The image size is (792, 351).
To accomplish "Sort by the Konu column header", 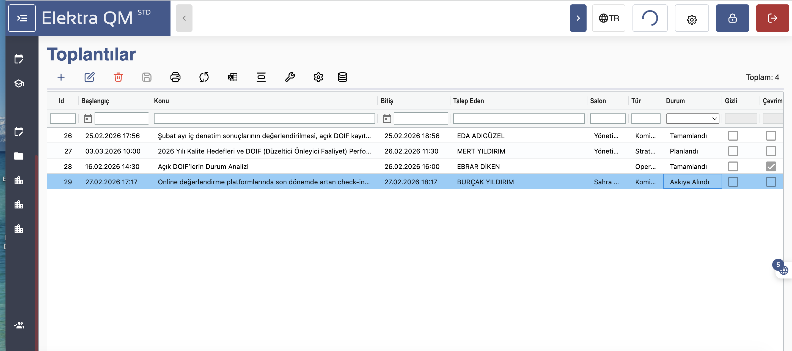I will (161, 101).
